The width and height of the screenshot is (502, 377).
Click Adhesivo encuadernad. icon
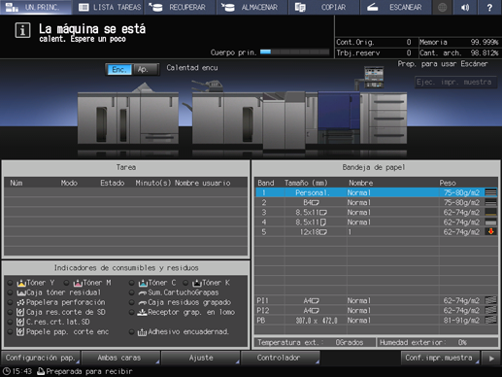coord(143,332)
